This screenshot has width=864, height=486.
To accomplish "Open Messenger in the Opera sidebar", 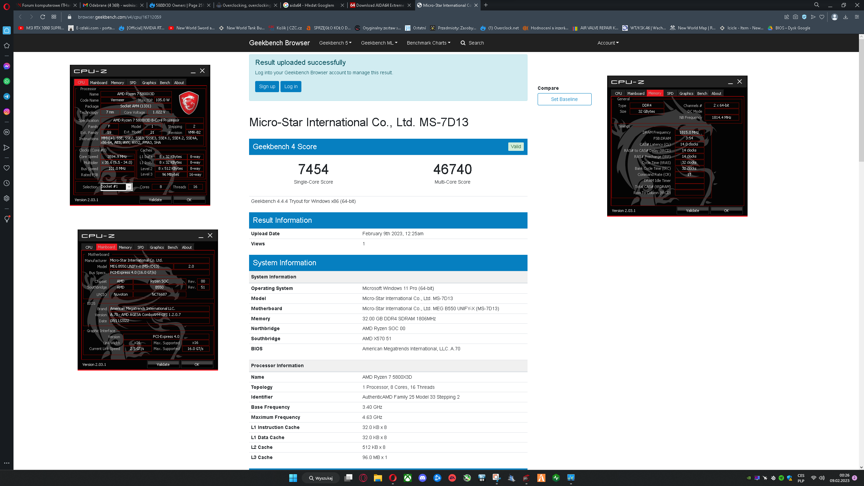I will click(7, 66).
